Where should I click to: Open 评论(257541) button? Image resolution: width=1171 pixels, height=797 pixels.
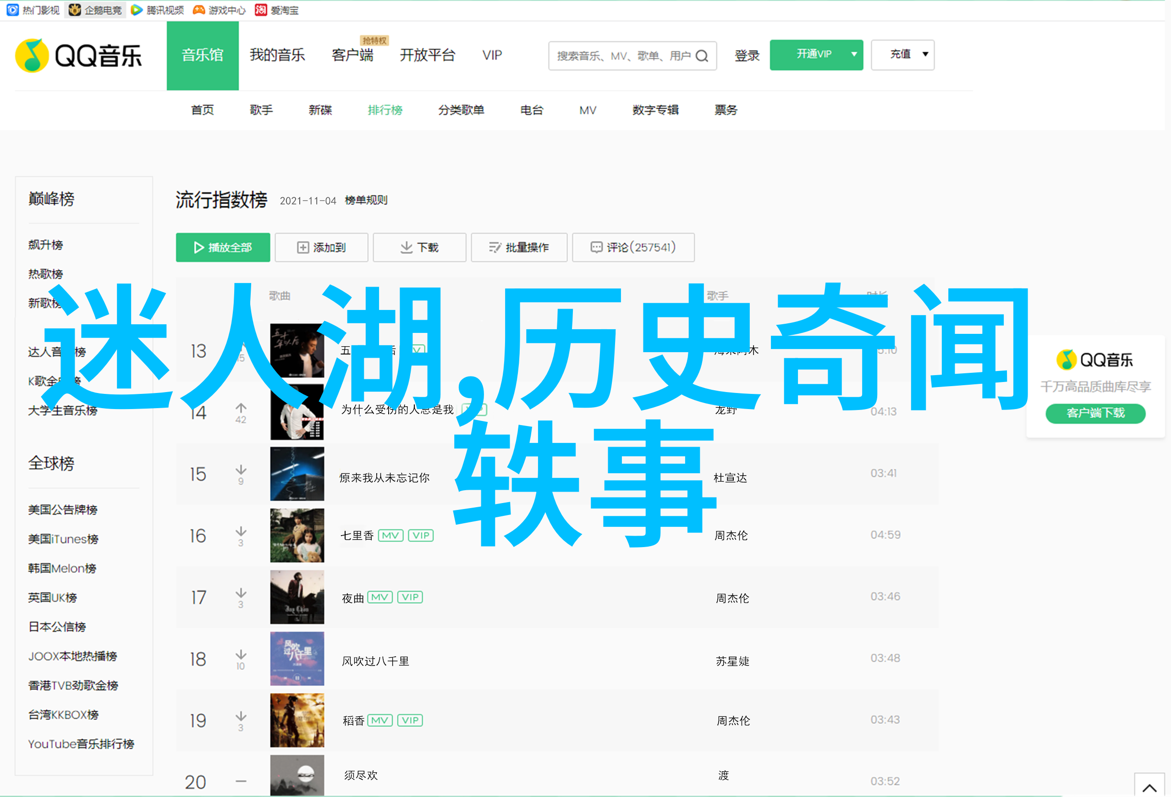pos(633,248)
